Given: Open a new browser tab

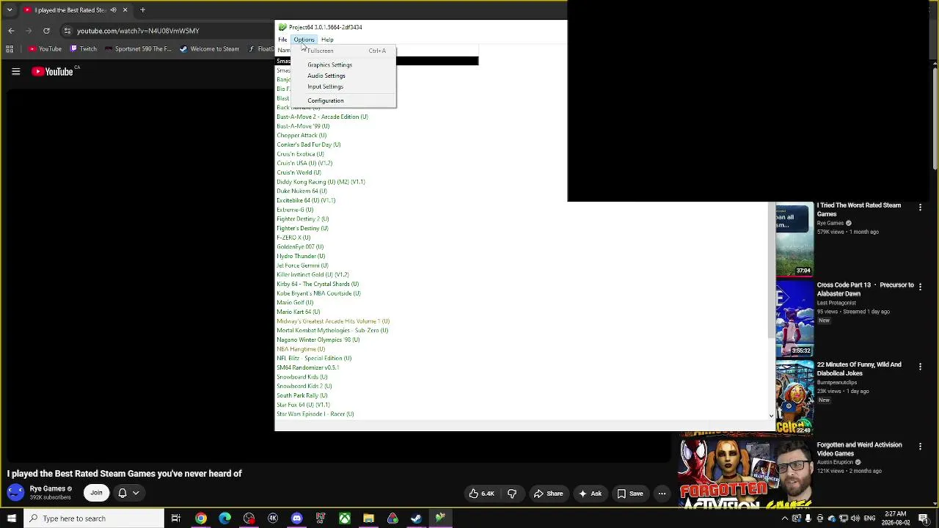Looking at the screenshot, I should click(142, 10).
